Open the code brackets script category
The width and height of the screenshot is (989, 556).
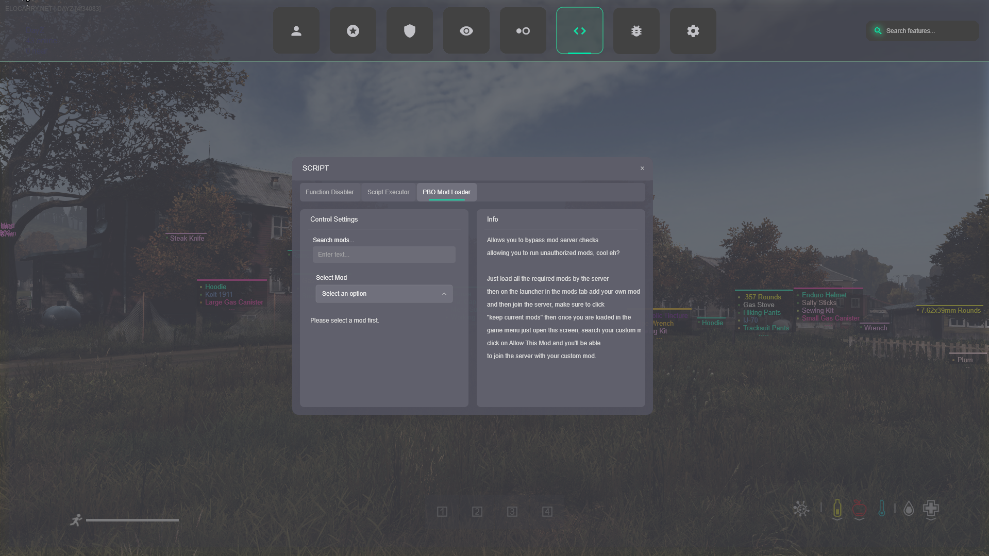[579, 31]
